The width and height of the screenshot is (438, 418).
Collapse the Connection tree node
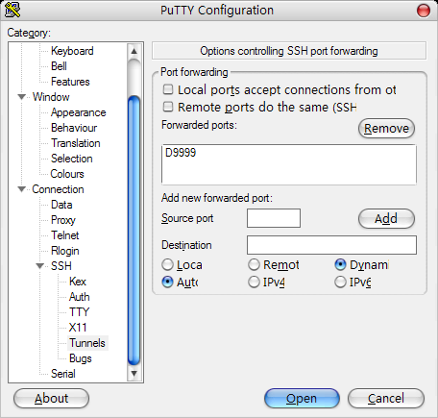[x=21, y=189]
